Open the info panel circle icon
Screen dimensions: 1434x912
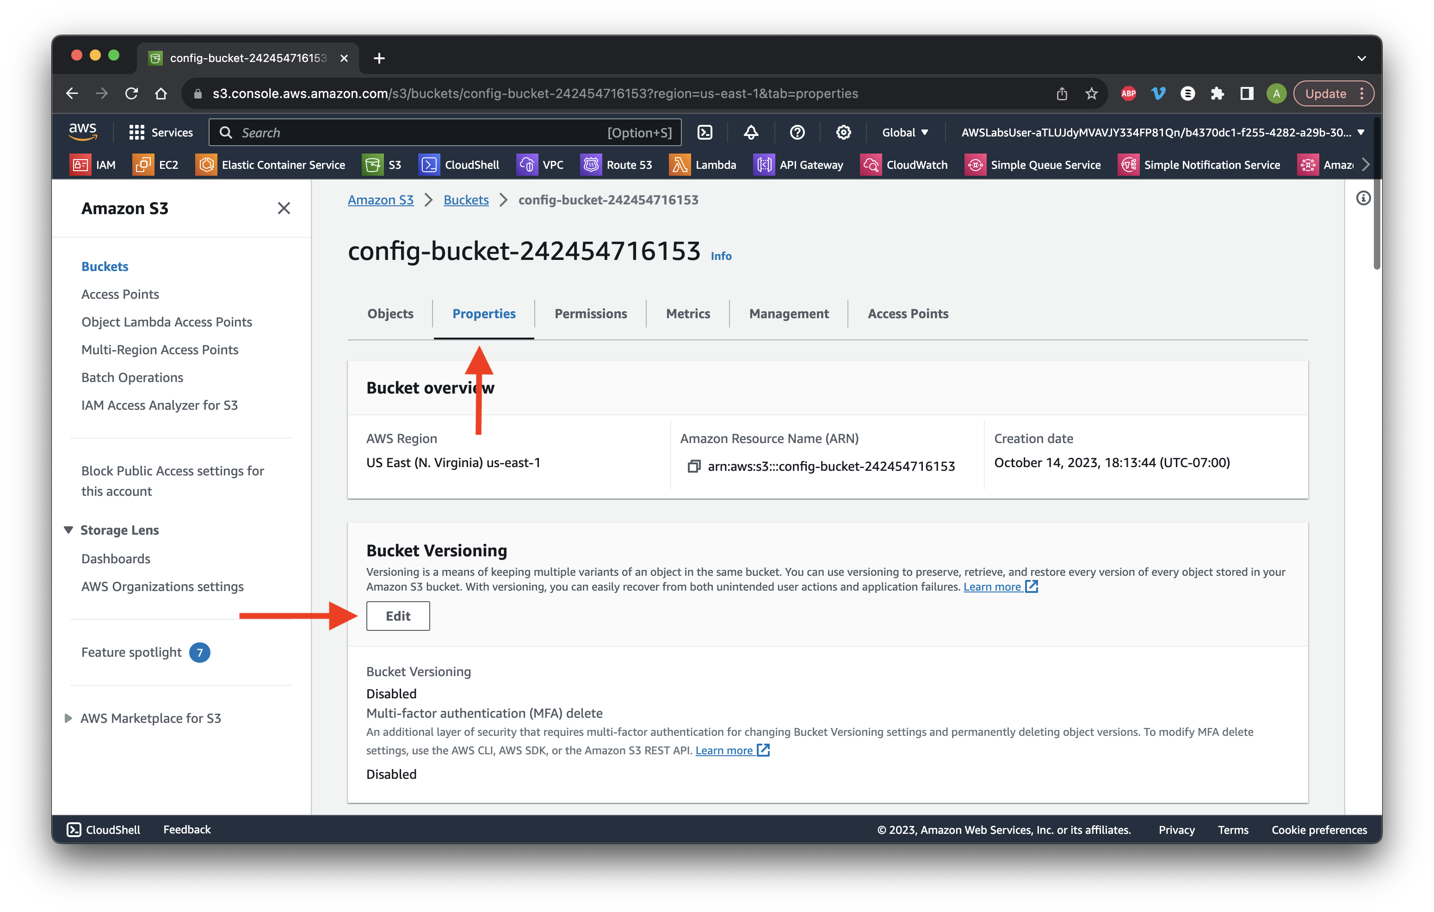(1363, 198)
